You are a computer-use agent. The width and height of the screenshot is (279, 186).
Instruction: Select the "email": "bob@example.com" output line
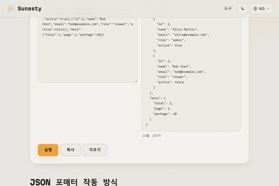181,72
